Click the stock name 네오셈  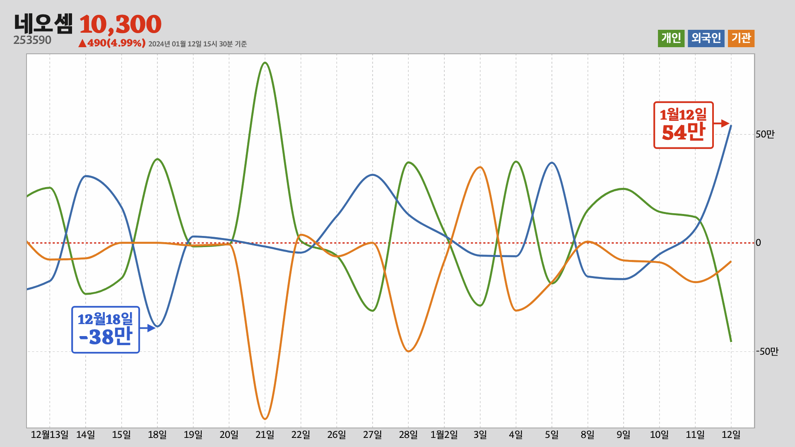[x=43, y=23]
